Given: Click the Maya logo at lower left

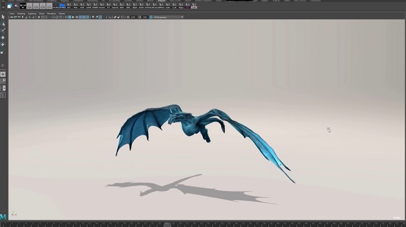Looking at the screenshot, I should (x=3, y=216).
